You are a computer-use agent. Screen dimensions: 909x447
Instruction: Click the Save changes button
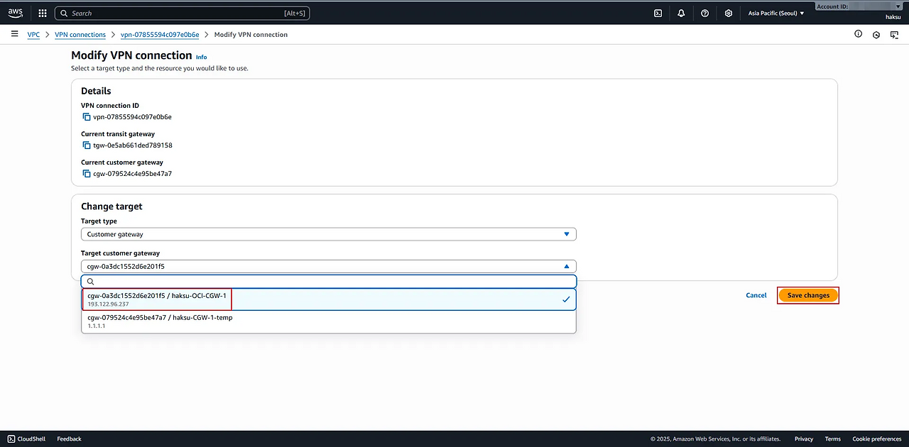click(x=808, y=295)
